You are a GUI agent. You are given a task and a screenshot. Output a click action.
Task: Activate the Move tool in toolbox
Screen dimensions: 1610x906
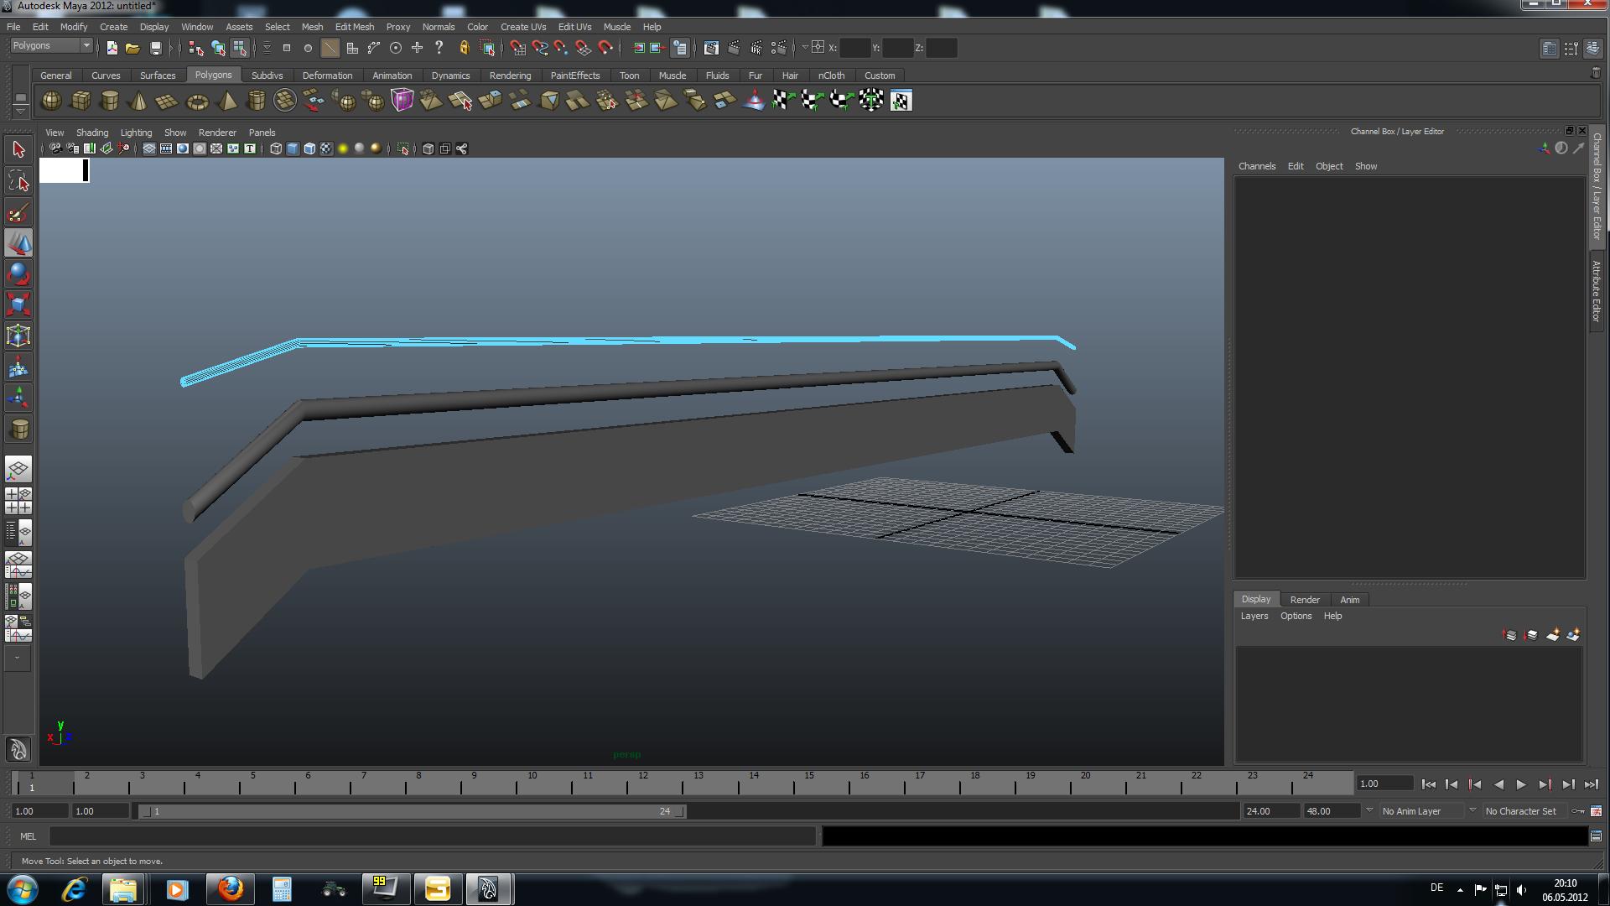point(18,243)
